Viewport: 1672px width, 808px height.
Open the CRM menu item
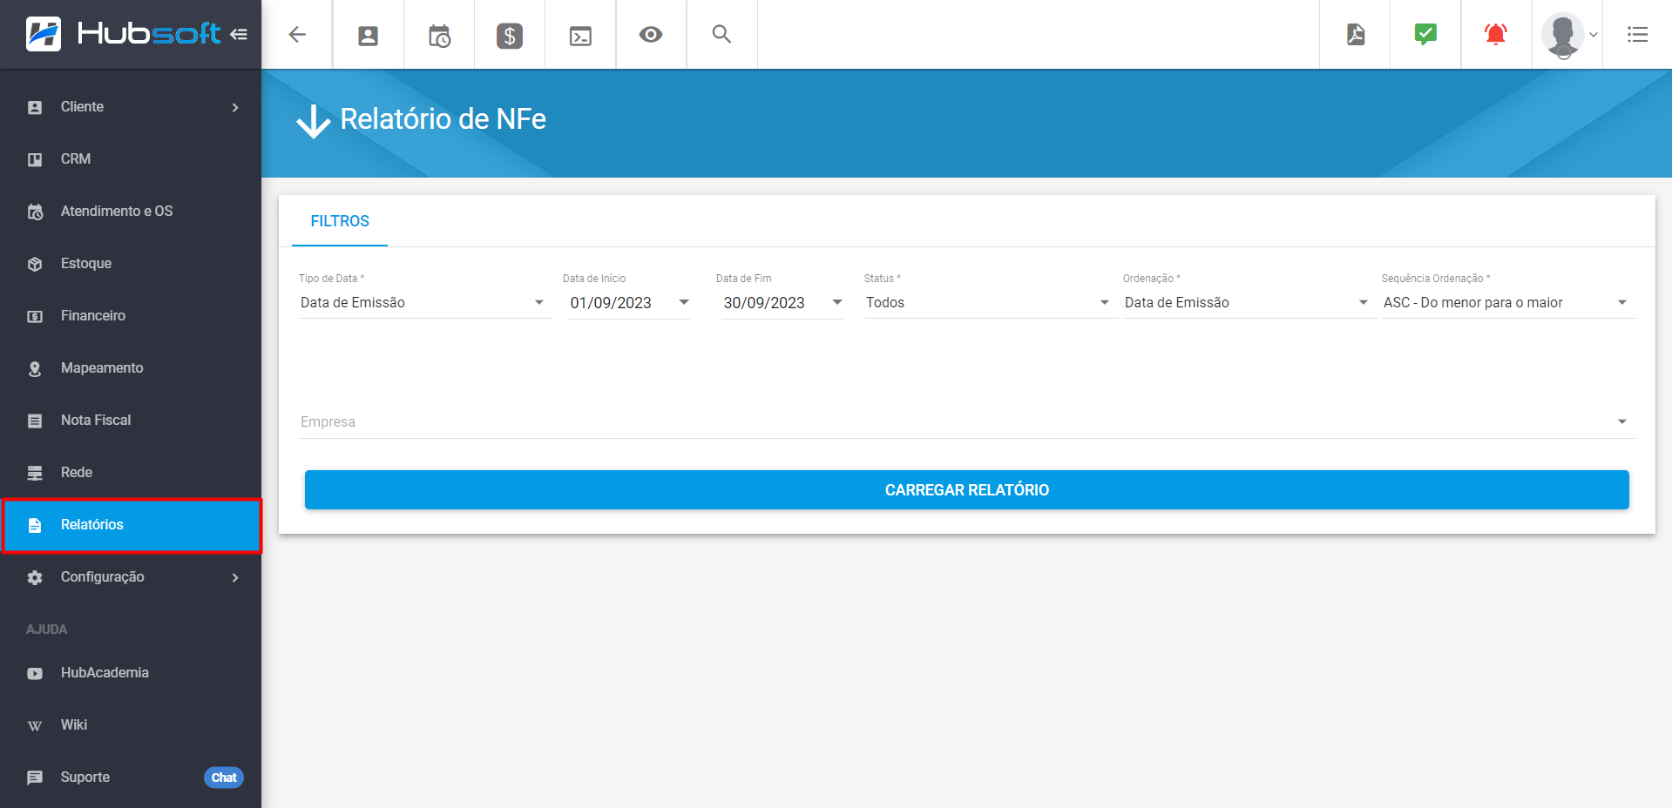(131, 159)
